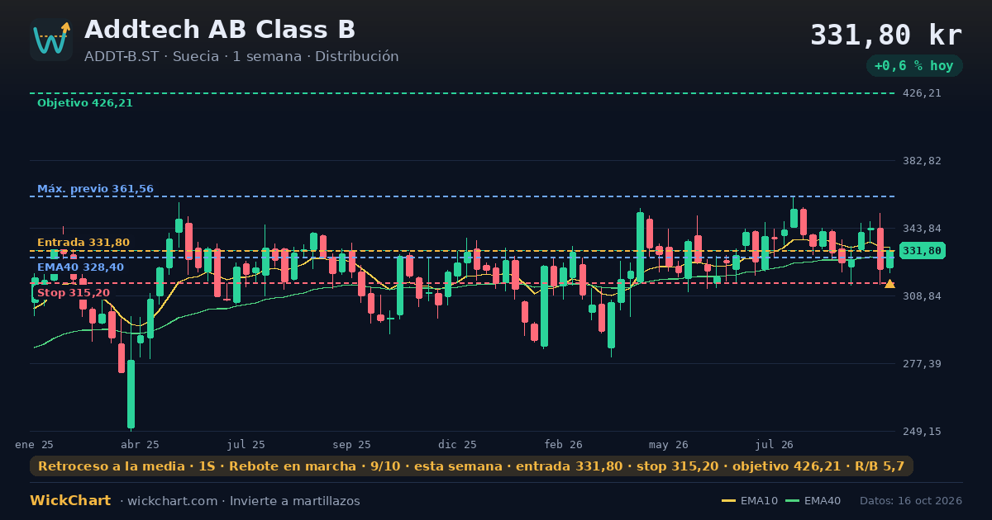992x520 pixels.
Task: Click the 382,82 axis value
Action: 922,161
